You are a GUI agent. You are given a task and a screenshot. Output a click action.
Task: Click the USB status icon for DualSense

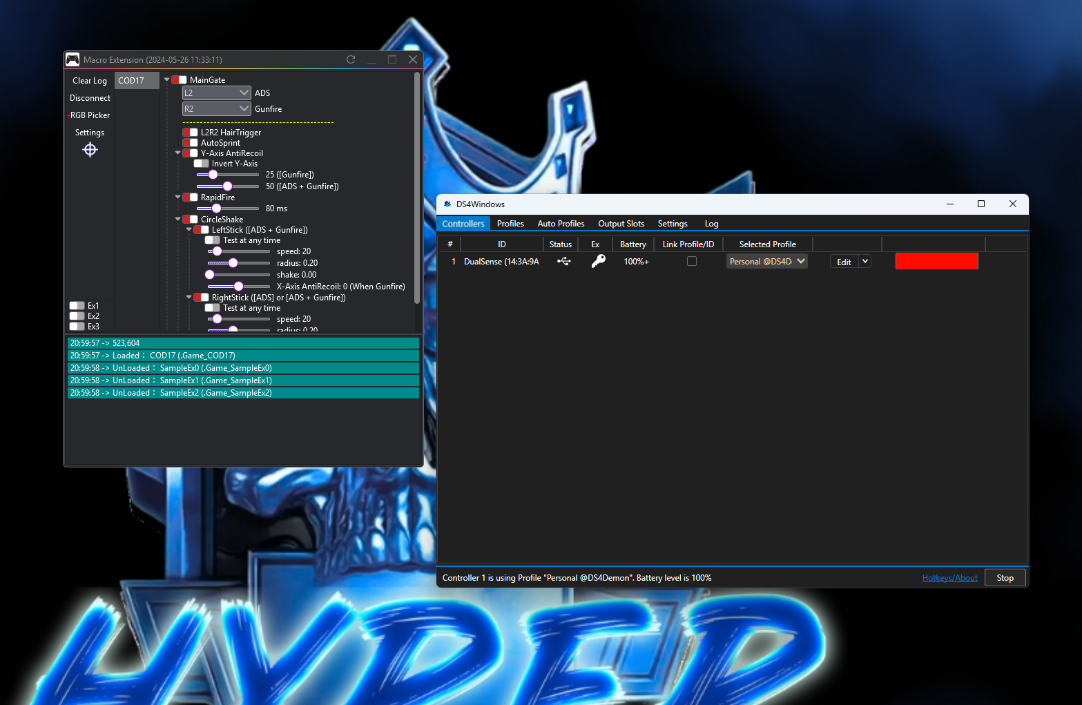click(x=563, y=262)
